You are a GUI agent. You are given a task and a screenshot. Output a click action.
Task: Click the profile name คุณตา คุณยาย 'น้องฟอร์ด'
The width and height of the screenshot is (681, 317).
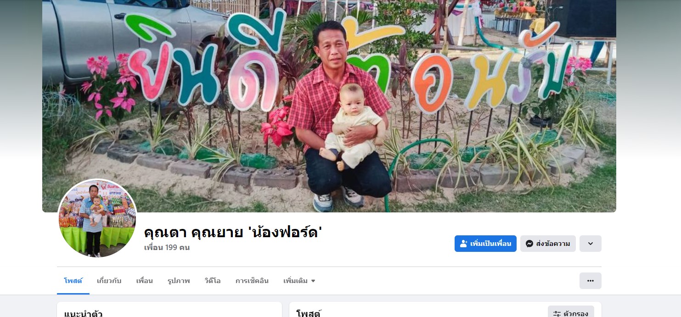tap(233, 232)
